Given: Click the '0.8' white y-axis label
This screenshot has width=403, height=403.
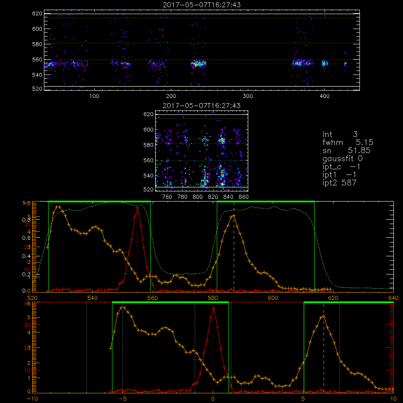Looking at the screenshot, I should click(26, 220).
